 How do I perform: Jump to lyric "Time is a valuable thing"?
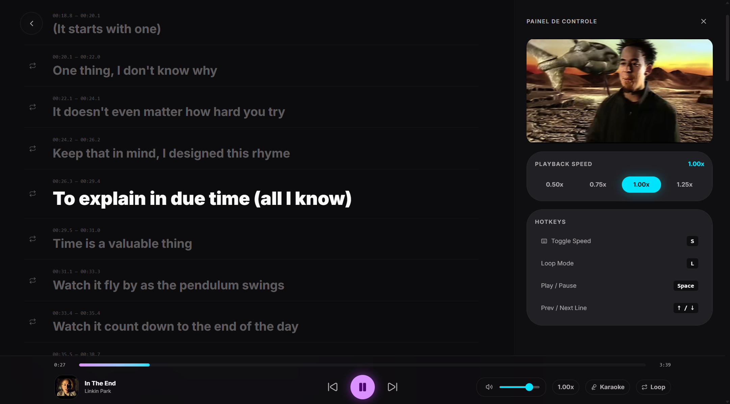click(x=122, y=244)
